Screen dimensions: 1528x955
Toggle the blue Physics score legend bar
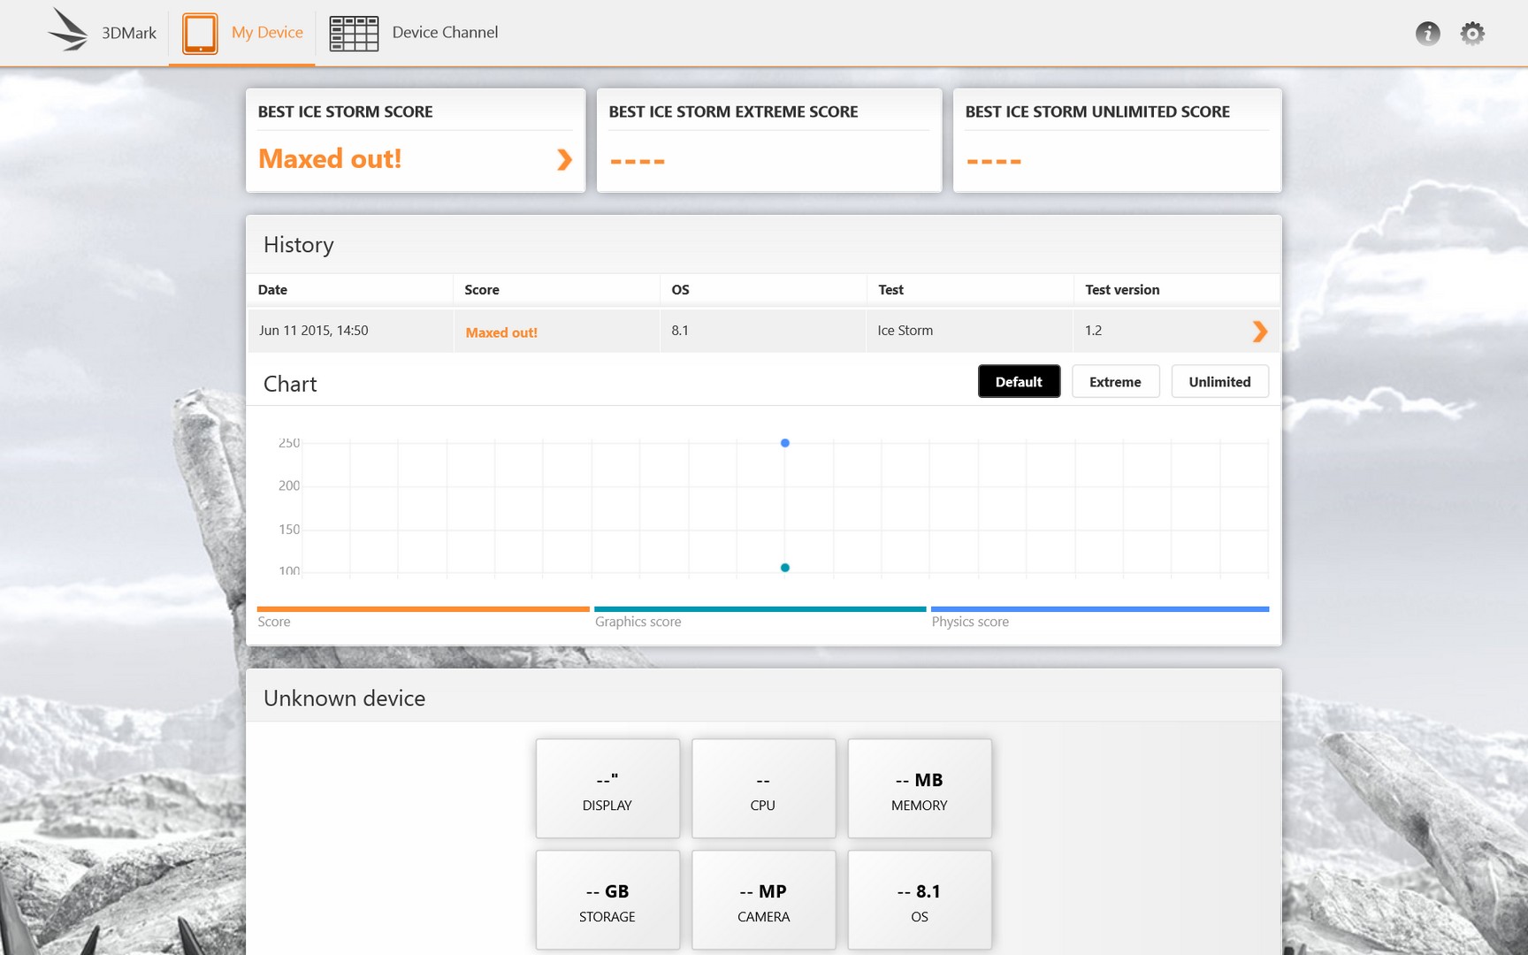click(x=1100, y=609)
